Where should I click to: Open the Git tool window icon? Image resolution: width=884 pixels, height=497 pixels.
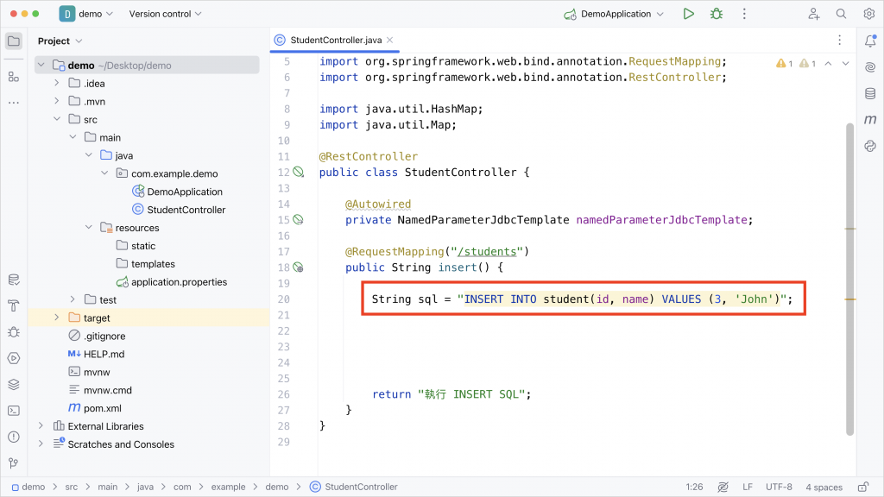click(14, 463)
